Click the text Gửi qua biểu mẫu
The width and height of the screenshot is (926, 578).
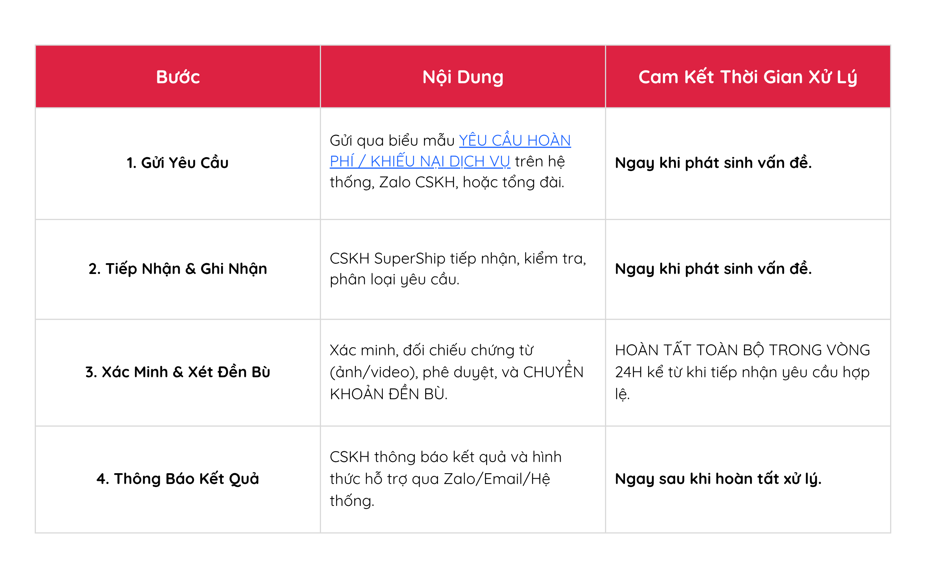[392, 141]
